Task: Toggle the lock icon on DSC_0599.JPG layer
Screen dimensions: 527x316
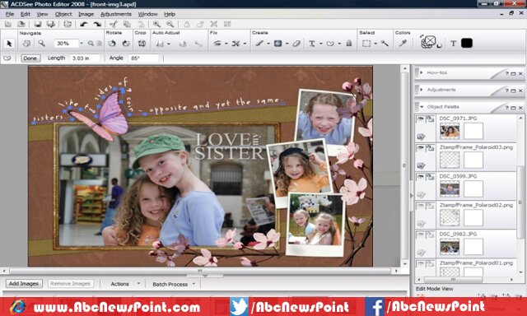Action: tap(430, 177)
